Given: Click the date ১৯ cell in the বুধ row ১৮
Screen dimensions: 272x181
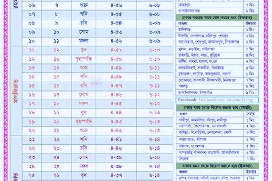Looking at the screenshot, I should 56,113.
